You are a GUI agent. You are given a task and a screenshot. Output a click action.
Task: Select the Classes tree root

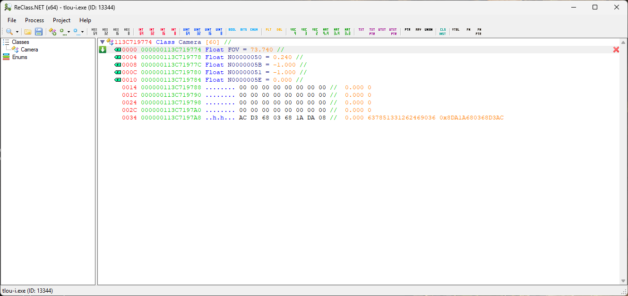[20, 42]
